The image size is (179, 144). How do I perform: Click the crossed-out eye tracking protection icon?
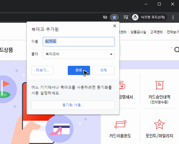[105, 17]
